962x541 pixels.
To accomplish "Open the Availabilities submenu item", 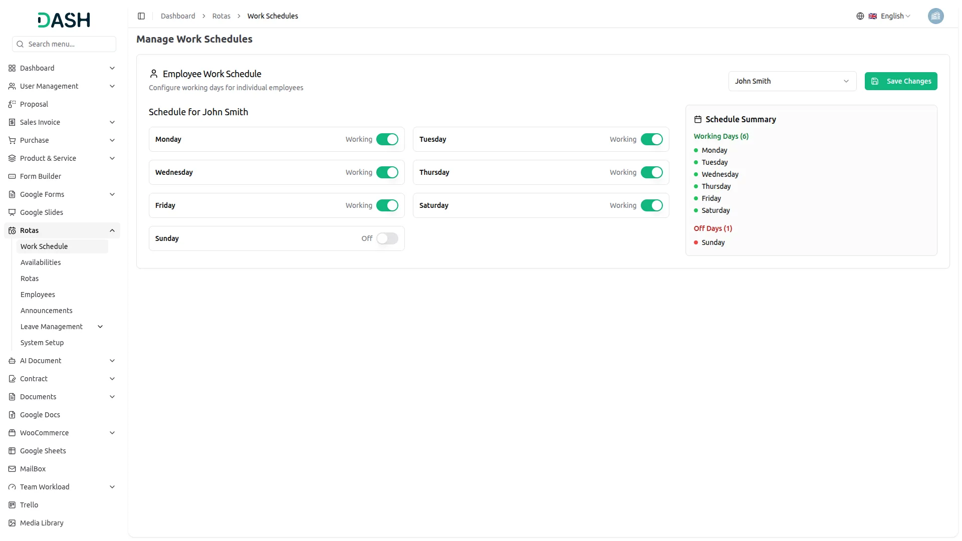I will coord(41,262).
